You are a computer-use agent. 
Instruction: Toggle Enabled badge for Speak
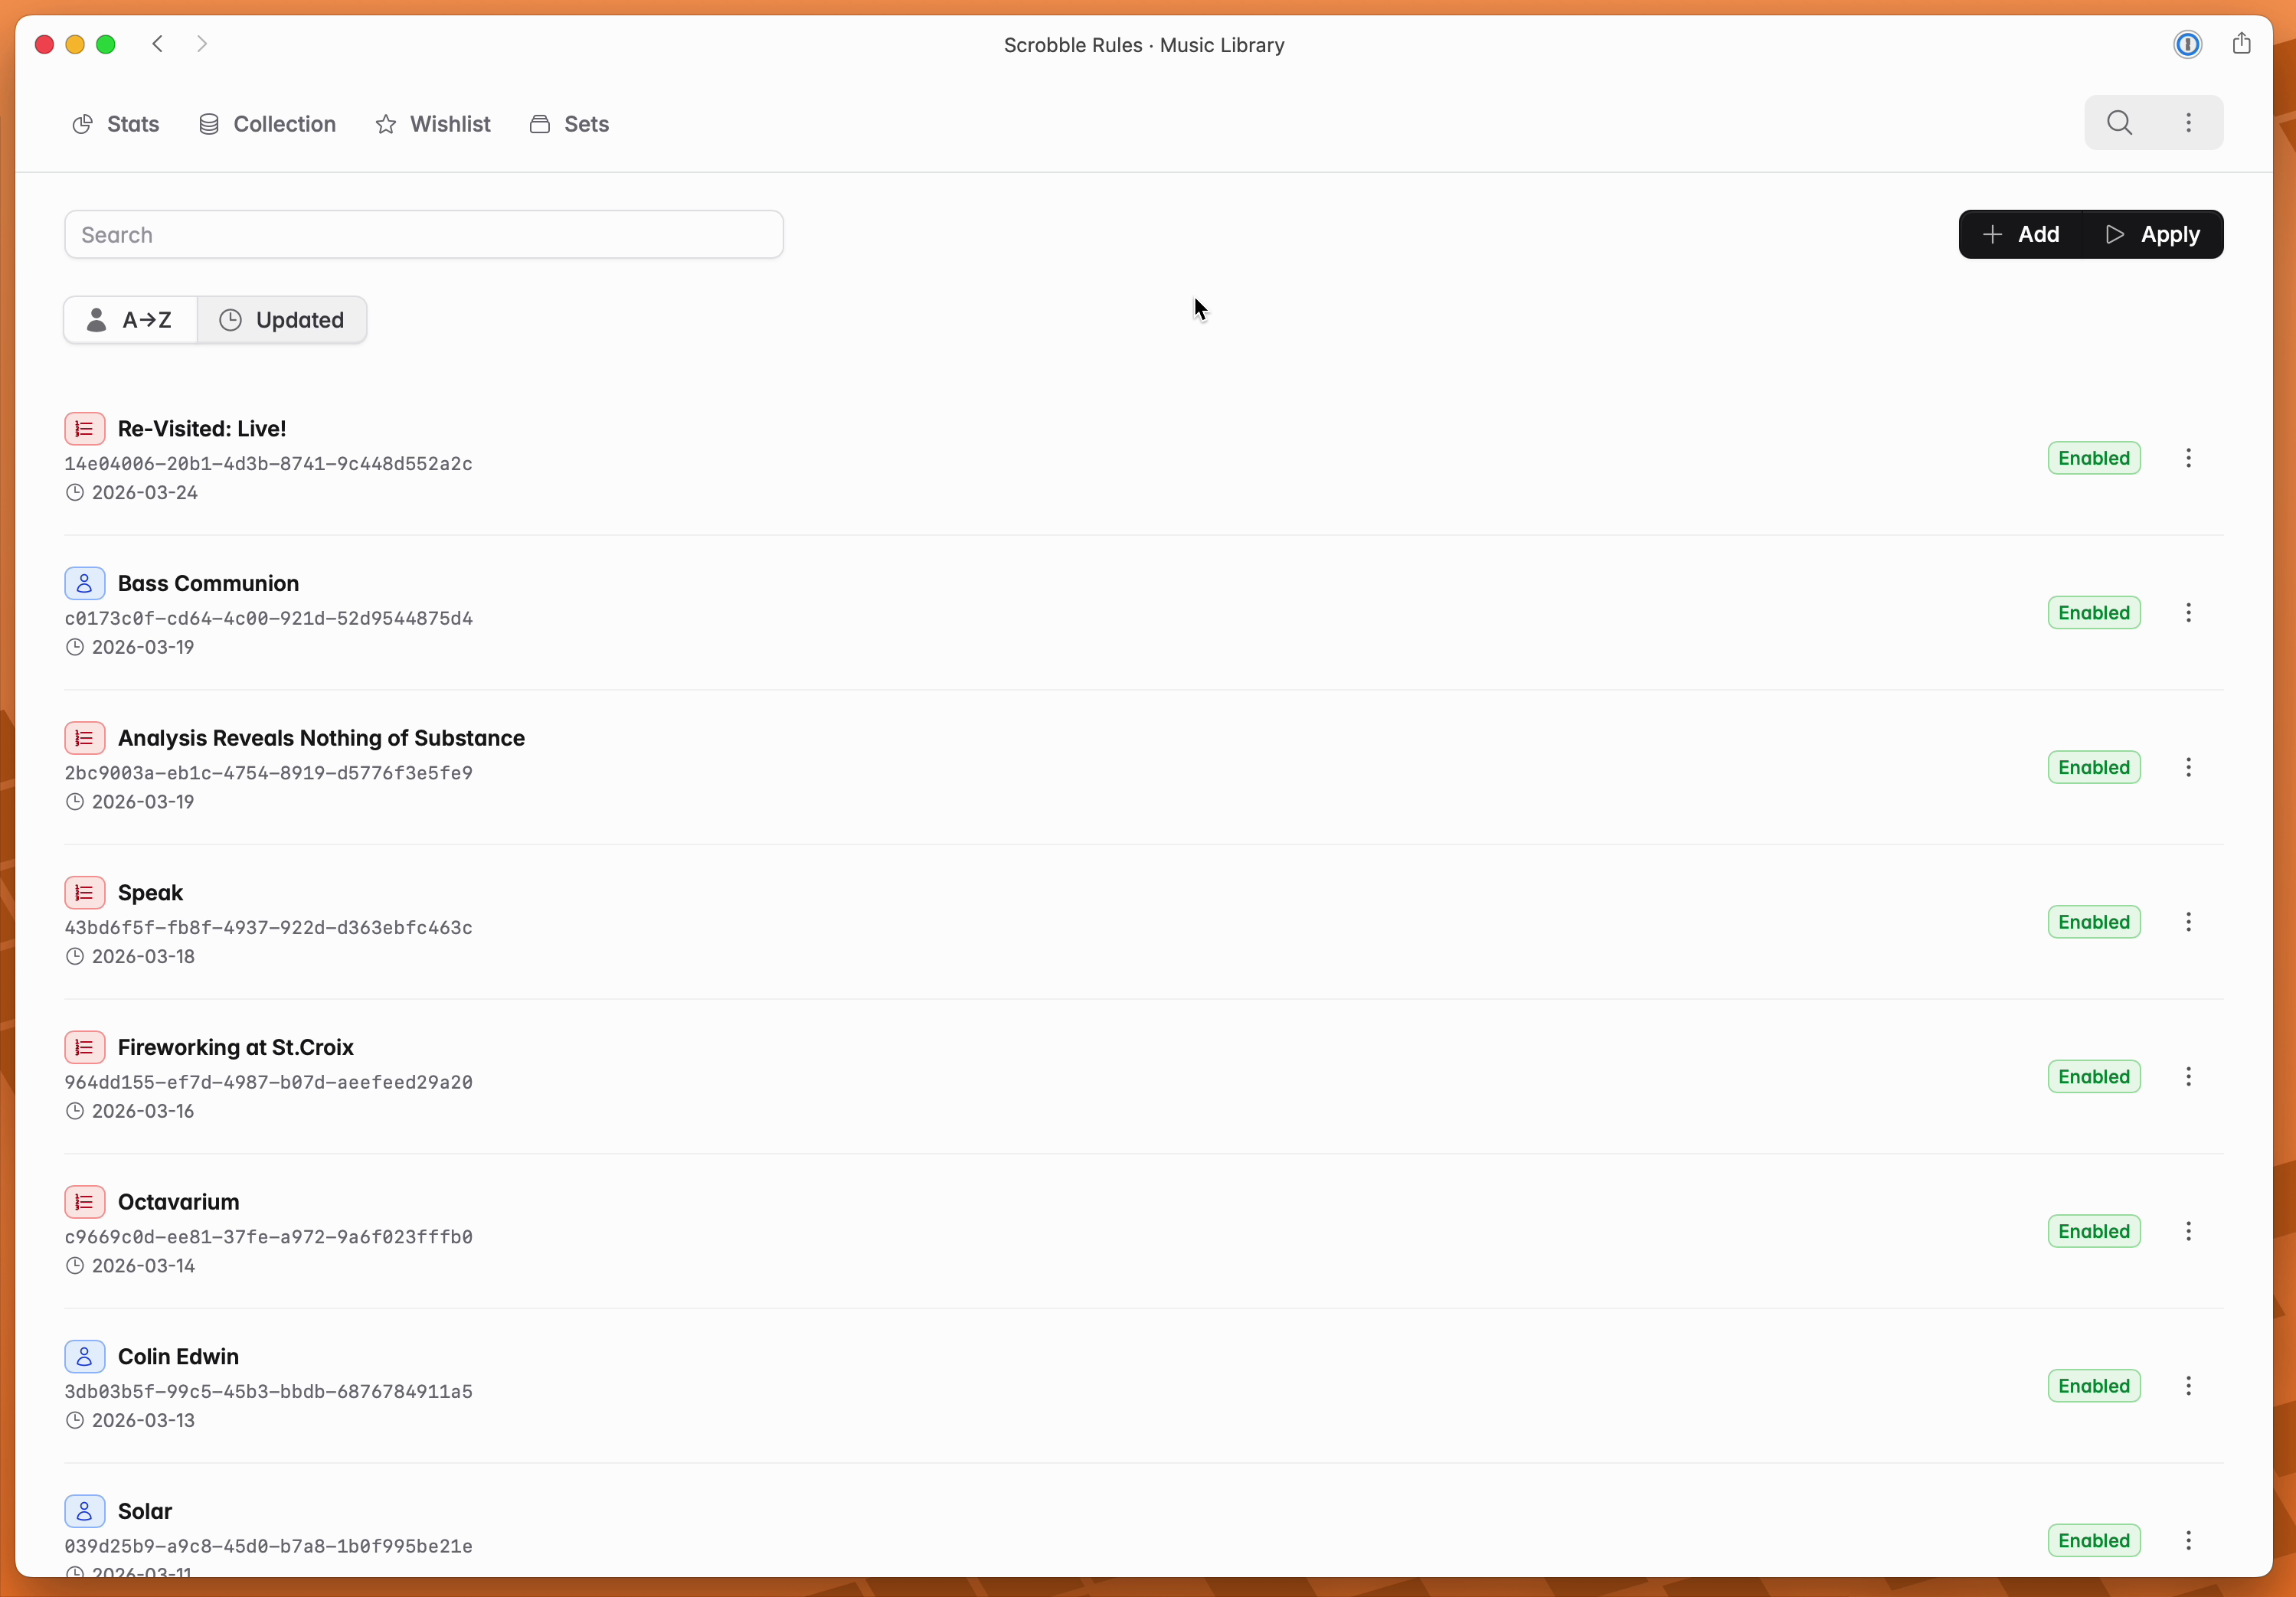click(2094, 923)
